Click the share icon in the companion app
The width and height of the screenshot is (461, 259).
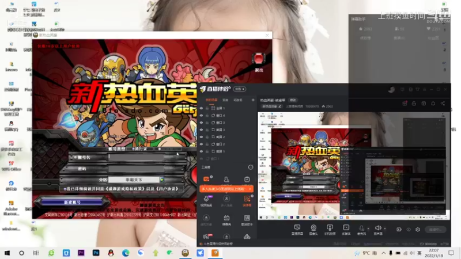click(x=443, y=104)
